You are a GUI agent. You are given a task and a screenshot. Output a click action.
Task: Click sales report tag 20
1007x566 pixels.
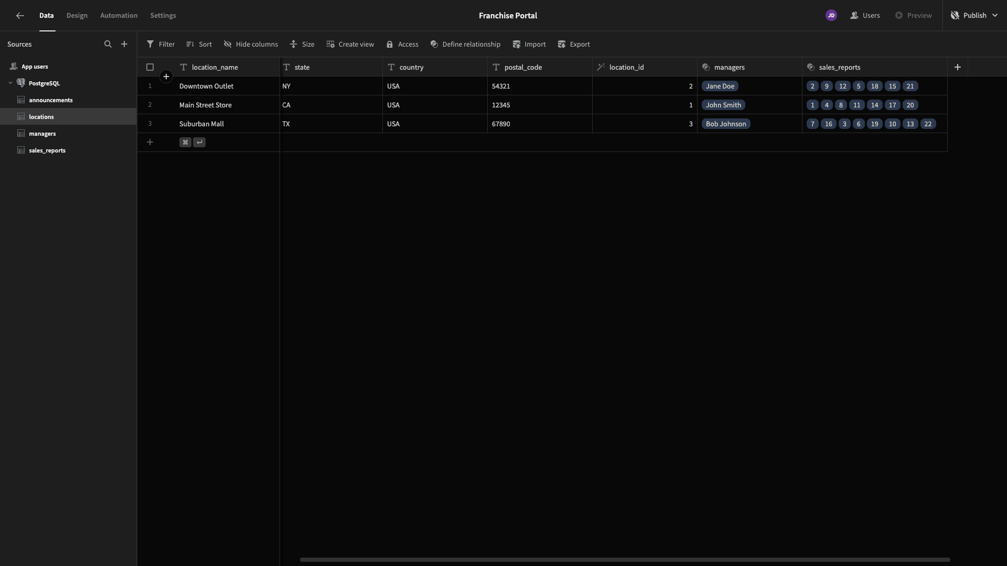[910, 105]
